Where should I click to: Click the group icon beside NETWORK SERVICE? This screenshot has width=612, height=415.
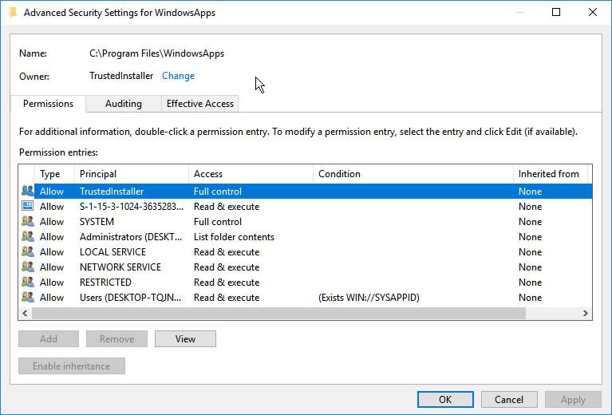click(27, 267)
